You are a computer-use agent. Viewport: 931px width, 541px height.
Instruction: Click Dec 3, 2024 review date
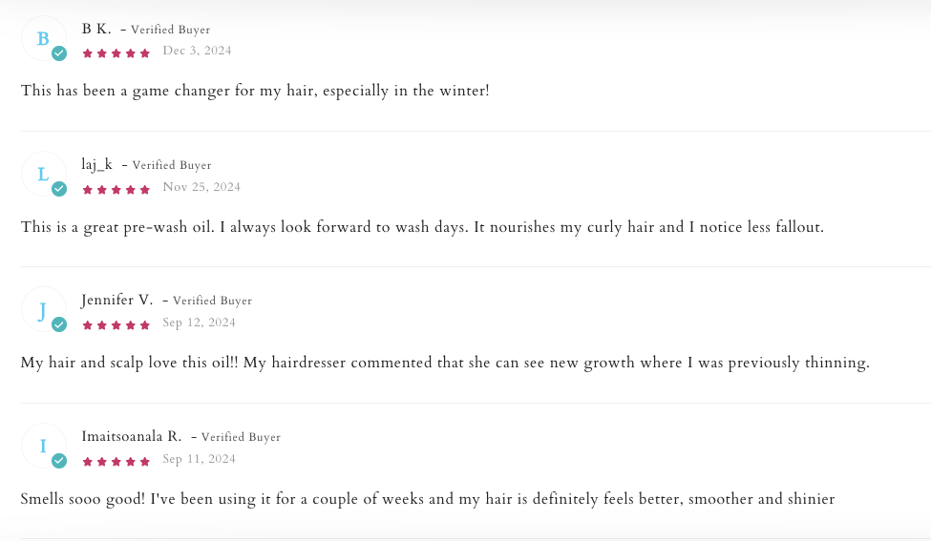pos(197,51)
